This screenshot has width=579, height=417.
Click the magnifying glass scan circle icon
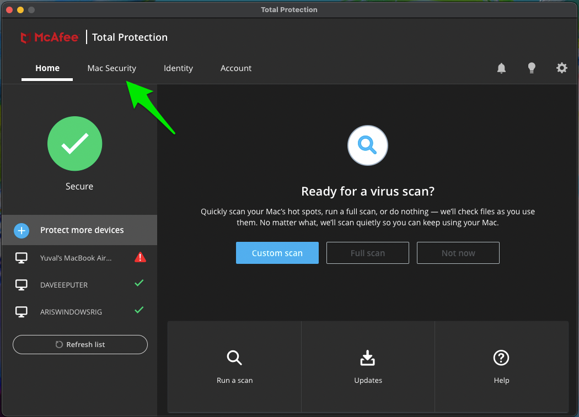point(368,146)
